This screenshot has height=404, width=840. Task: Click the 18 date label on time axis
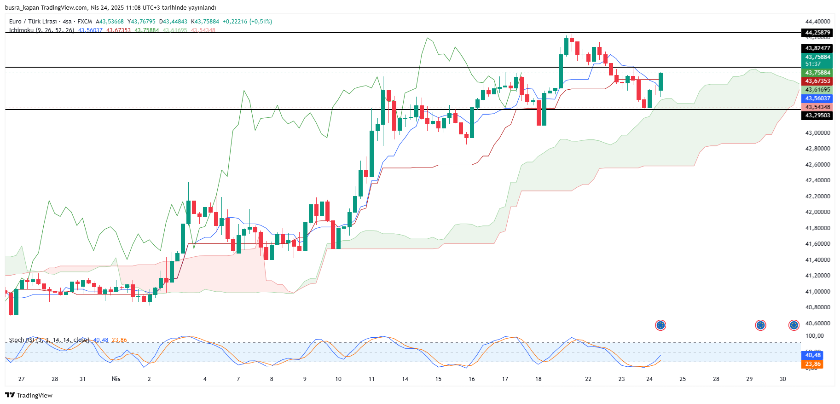coord(539,379)
